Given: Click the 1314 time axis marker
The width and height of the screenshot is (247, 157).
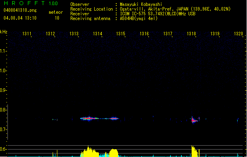Looking at the screenshot, I should click(x=97, y=34).
